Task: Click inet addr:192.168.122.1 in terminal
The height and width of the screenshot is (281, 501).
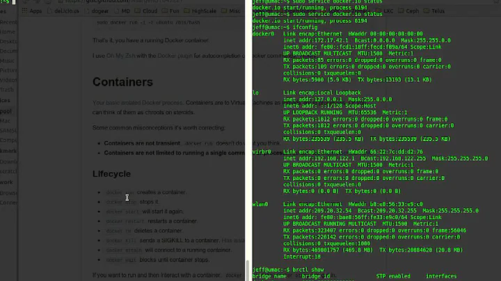Action: (319, 159)
